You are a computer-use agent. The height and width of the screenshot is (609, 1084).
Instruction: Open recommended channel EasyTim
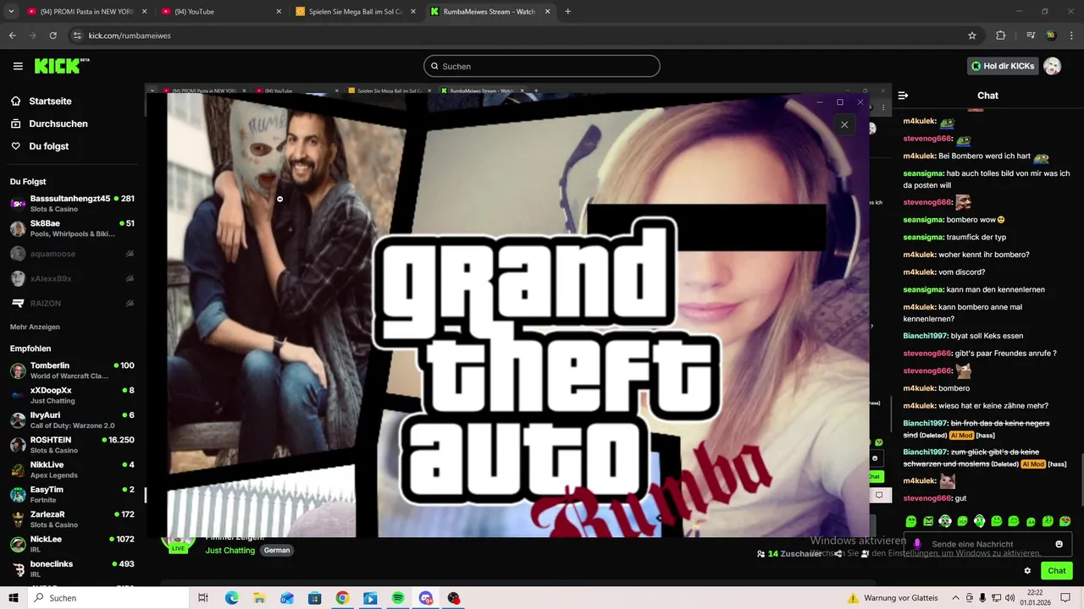point(73,494)
